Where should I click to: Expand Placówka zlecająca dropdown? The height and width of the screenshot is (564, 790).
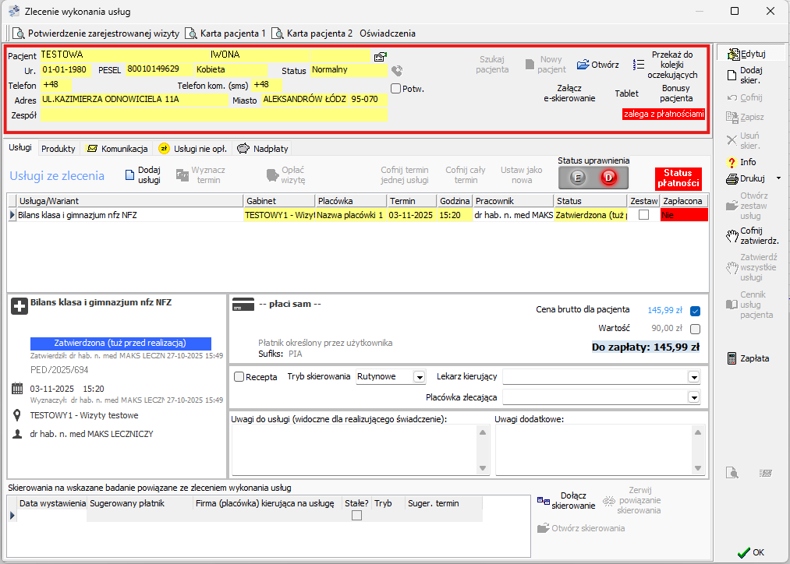coord(693,397)
